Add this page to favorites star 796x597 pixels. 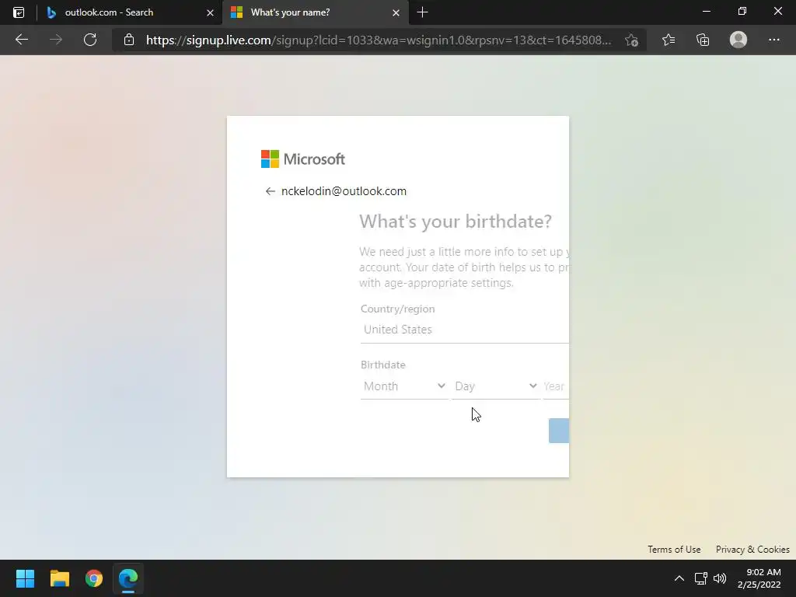[x=631, y=40]
